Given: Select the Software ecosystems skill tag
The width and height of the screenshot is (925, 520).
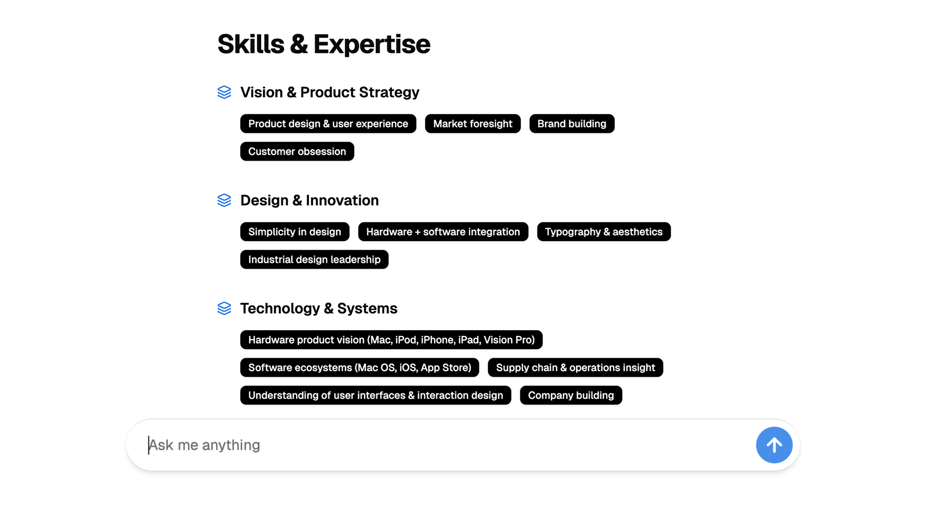Looking at the screenshot, I should (x=359, y=367).
